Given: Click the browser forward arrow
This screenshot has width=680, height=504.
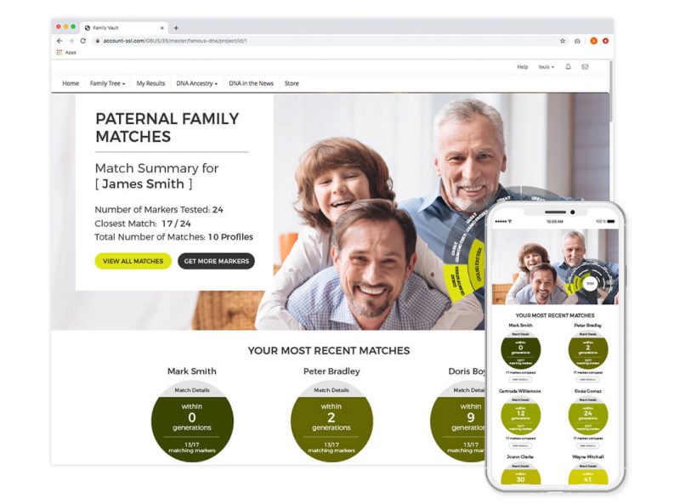Looking at the screenshot, I should [x=71, y=41].
